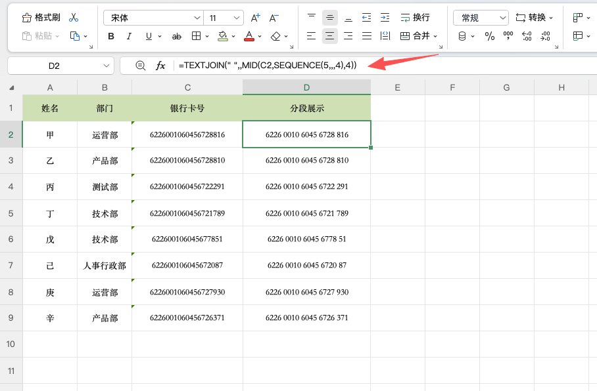Click the Cut scissors icon
The height and width of the screenshot is (391, 597).
pos(74,18)
